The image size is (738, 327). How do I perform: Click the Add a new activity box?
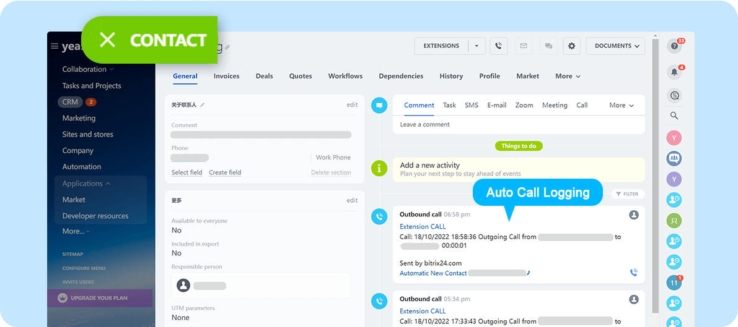[519, 169]
